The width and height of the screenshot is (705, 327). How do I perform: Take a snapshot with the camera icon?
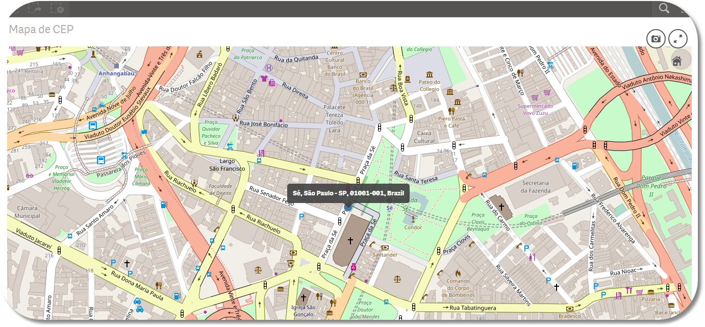click(656, 39)
